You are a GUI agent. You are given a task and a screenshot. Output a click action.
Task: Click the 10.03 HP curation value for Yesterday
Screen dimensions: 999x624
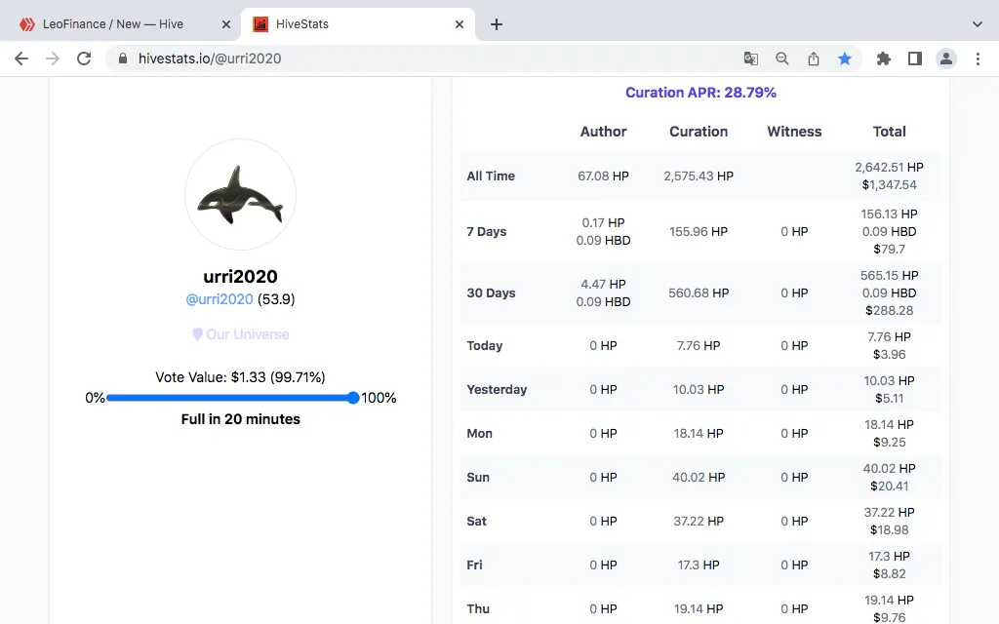click(699, 389)
